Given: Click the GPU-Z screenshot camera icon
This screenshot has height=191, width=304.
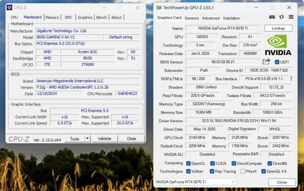Looking at the screenshot, I should 272,17.
